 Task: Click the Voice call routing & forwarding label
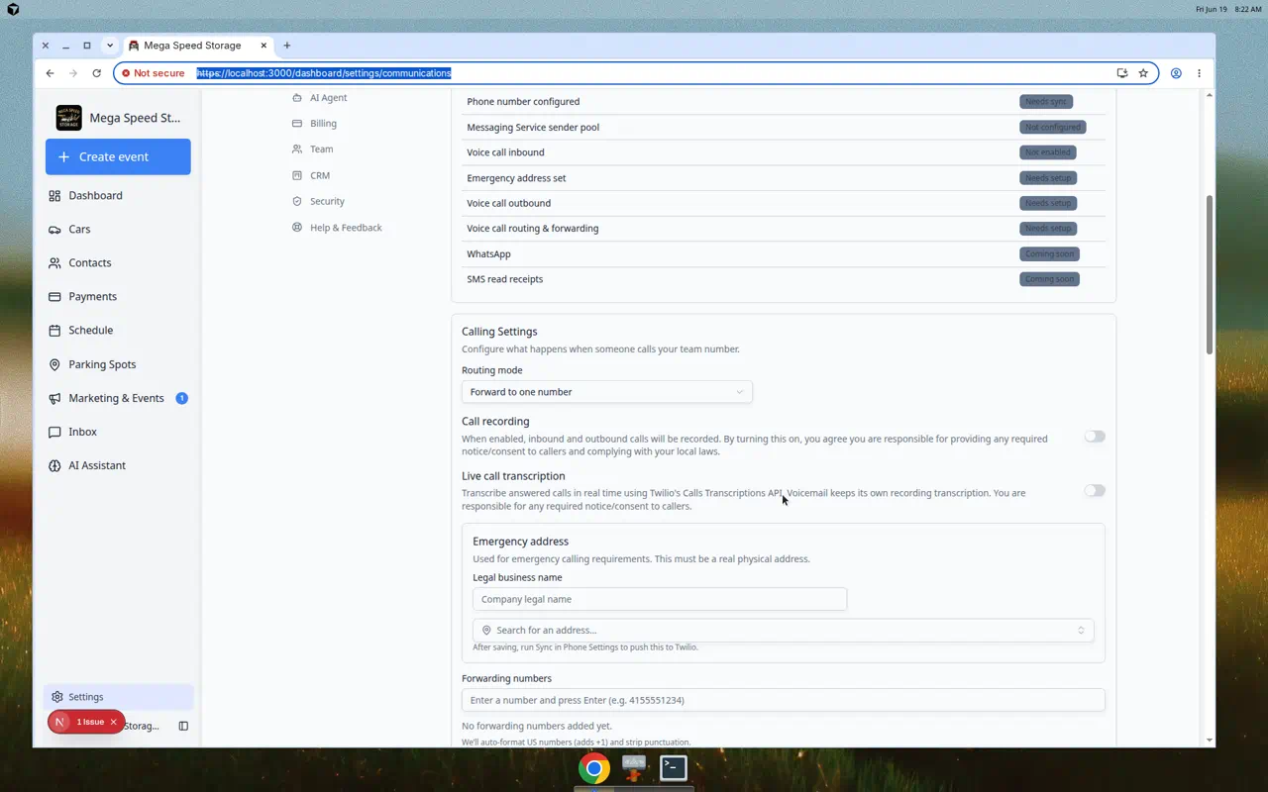(533, 229)
